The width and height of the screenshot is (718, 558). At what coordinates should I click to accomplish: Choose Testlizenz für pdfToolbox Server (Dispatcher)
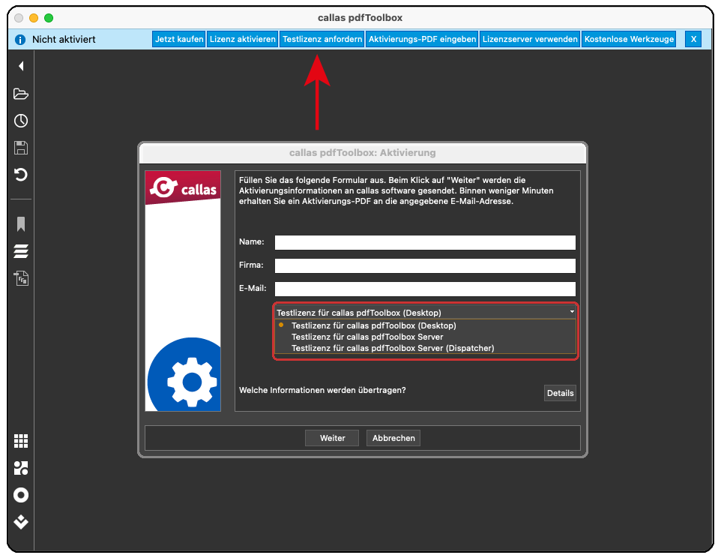click(393, 348)
